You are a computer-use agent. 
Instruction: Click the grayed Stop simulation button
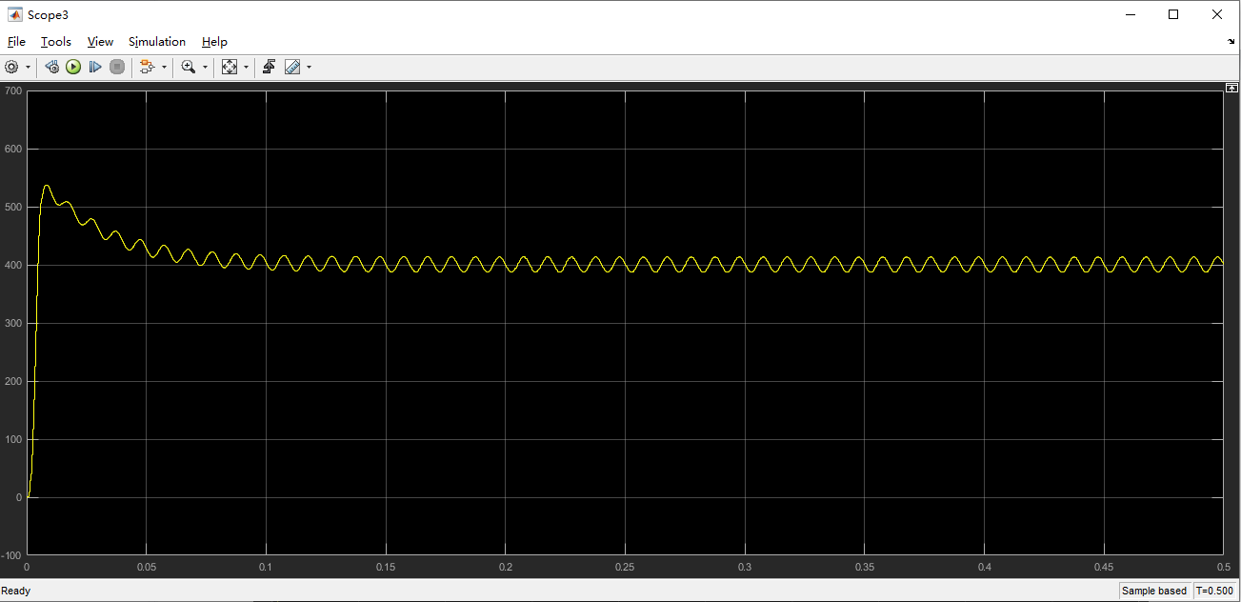pyautogui.click(x=117, y=67)
